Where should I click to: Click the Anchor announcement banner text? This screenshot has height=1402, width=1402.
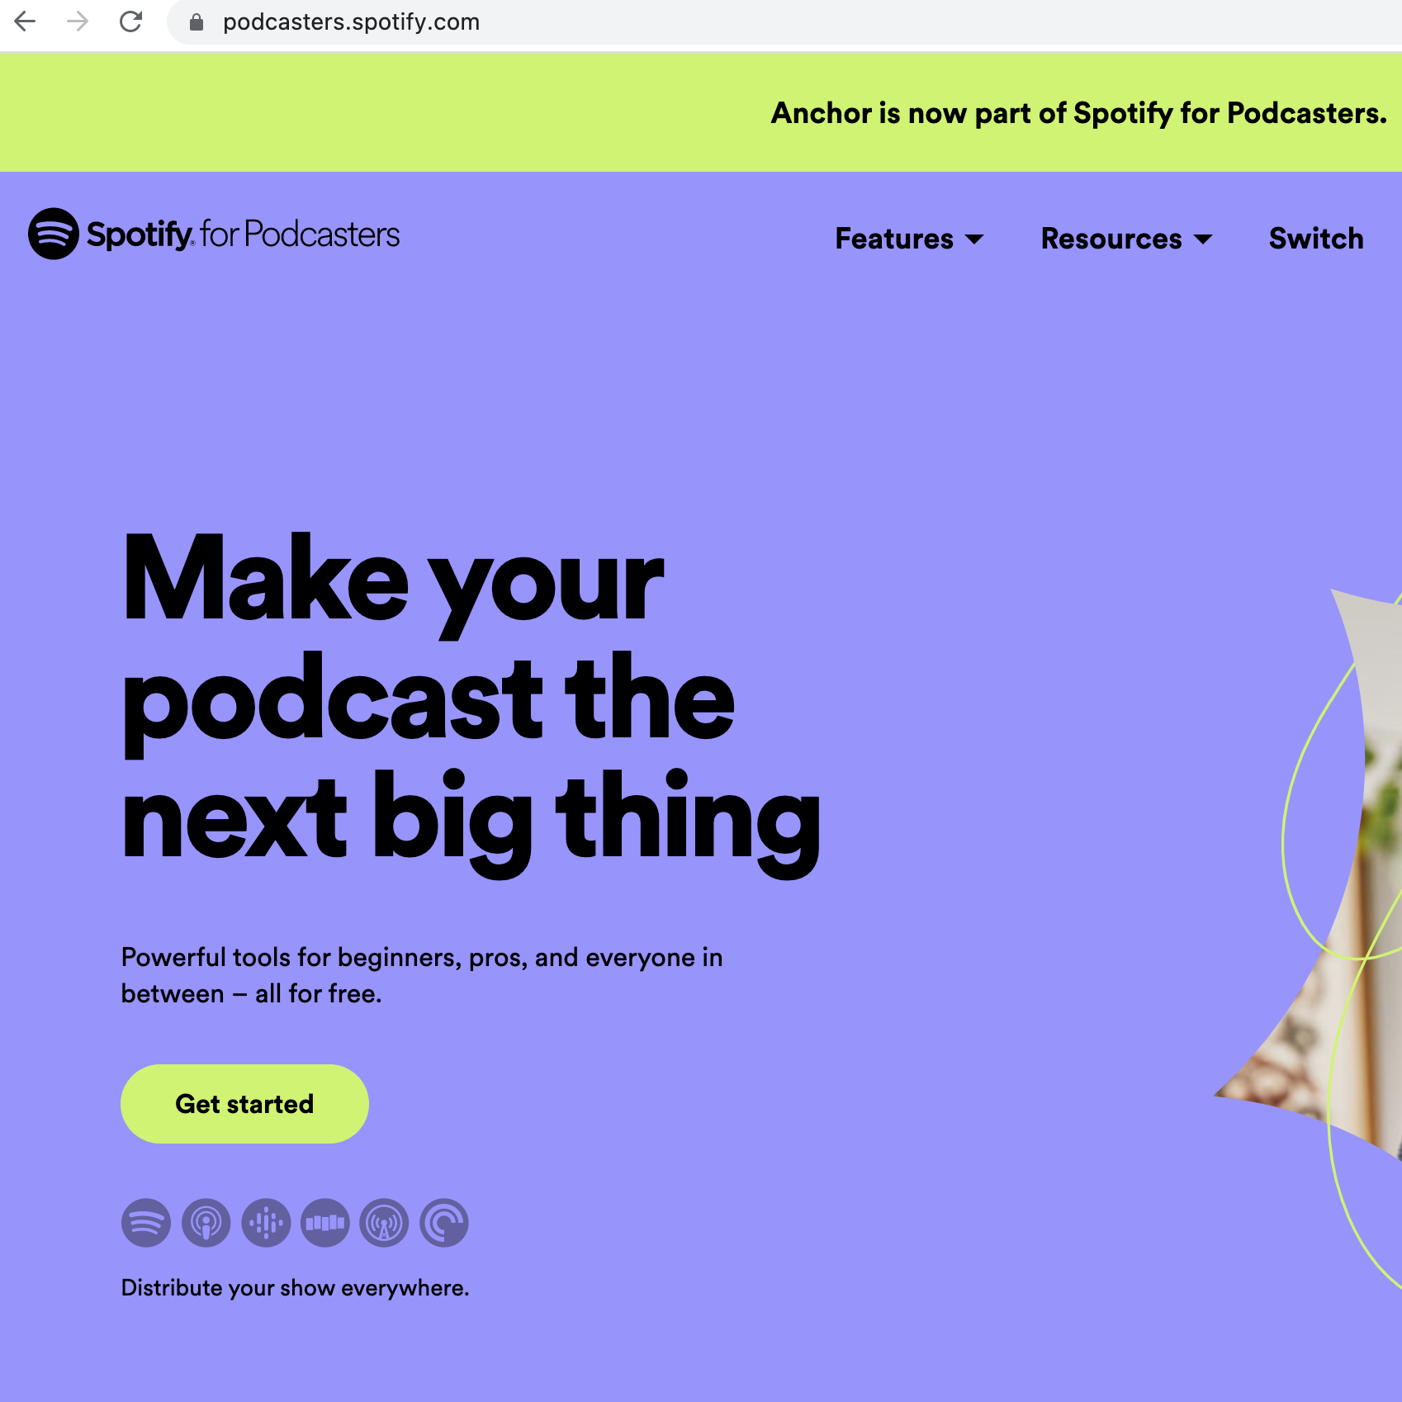1078,113
